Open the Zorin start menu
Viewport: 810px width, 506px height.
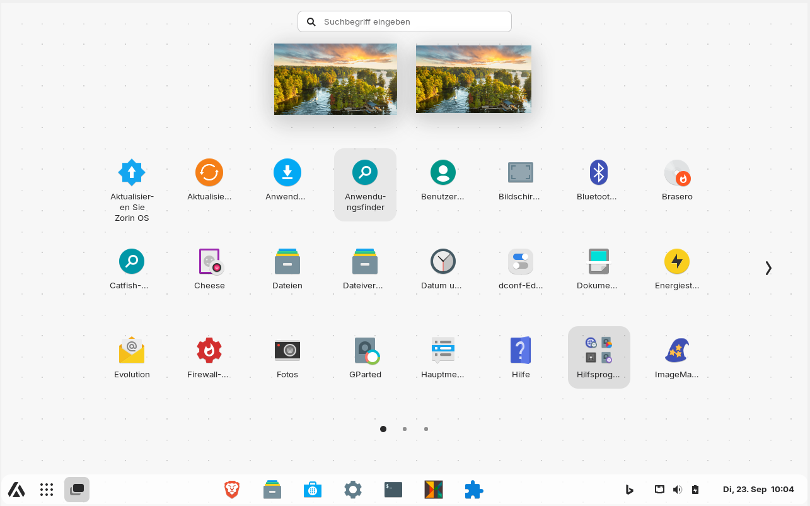(16, 490)
